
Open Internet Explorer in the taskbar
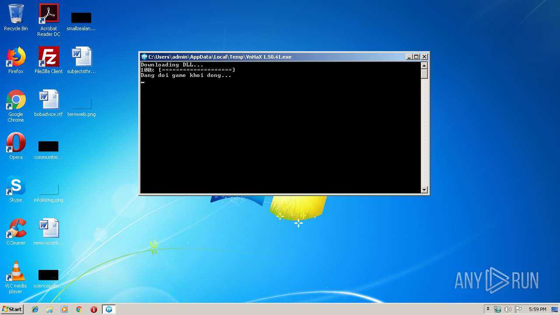tap(35, 309)
